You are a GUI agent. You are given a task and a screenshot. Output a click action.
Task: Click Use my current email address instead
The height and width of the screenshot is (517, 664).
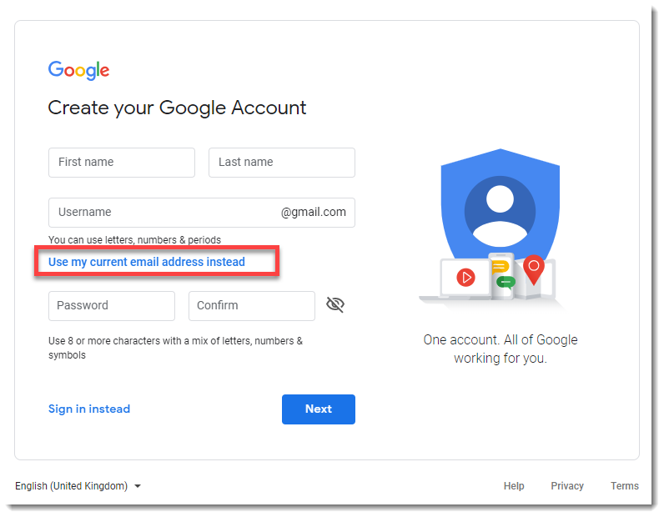pos(147,262)
